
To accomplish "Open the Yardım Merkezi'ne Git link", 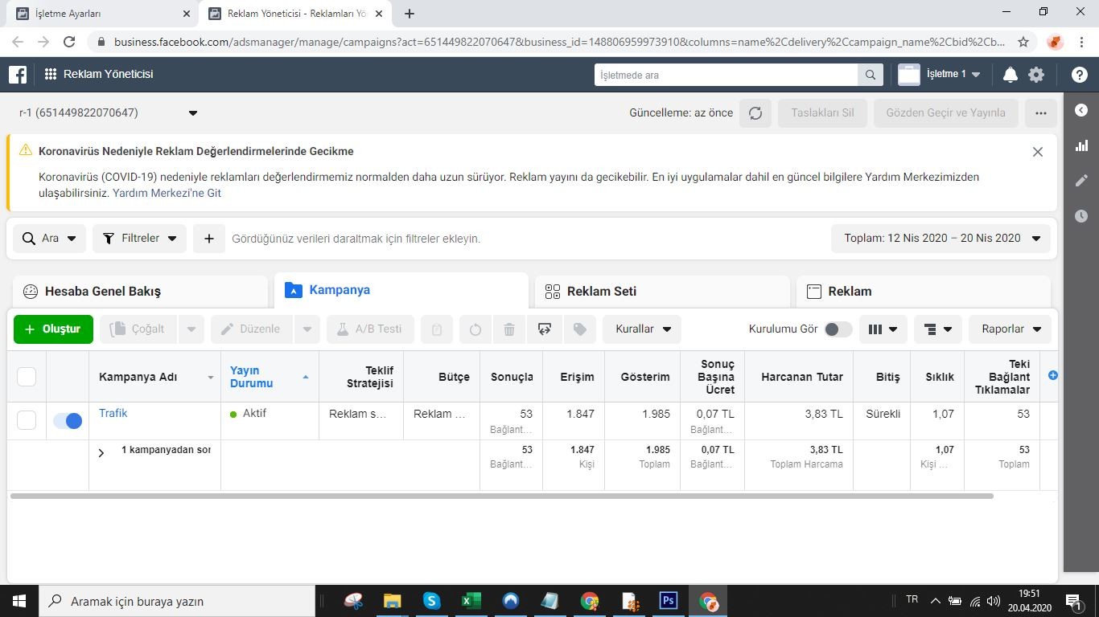I will tap(167, 194).
